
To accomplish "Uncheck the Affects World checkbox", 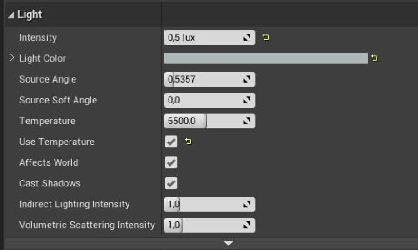I will [171, 163].
